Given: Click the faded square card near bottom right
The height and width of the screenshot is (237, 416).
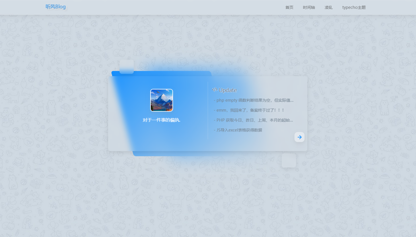Looking at the screenshot, I should 289,160.
